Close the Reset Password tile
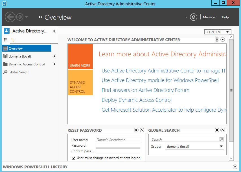 tap(136, 130)
